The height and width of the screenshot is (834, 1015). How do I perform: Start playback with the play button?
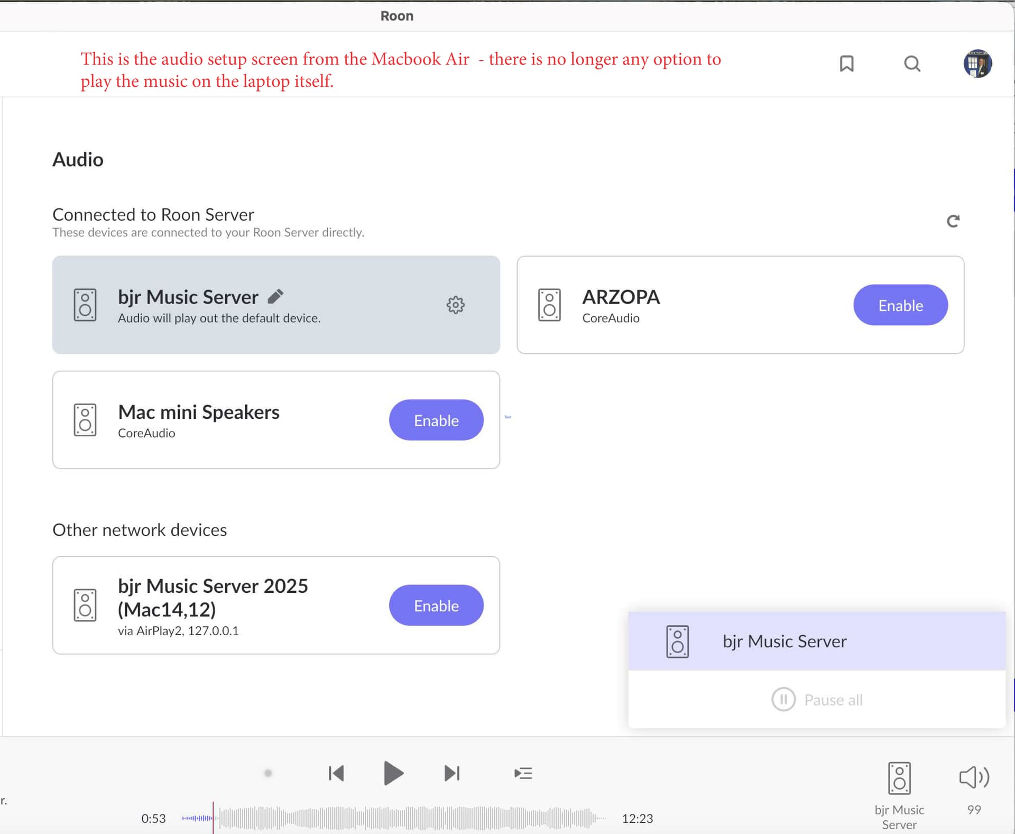click(x=393, y=773)
